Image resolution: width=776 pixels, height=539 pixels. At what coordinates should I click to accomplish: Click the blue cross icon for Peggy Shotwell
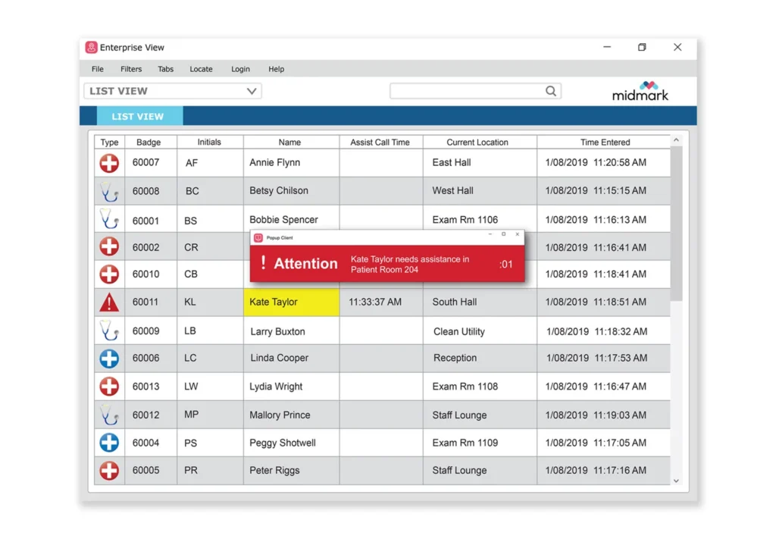(109, 443)
